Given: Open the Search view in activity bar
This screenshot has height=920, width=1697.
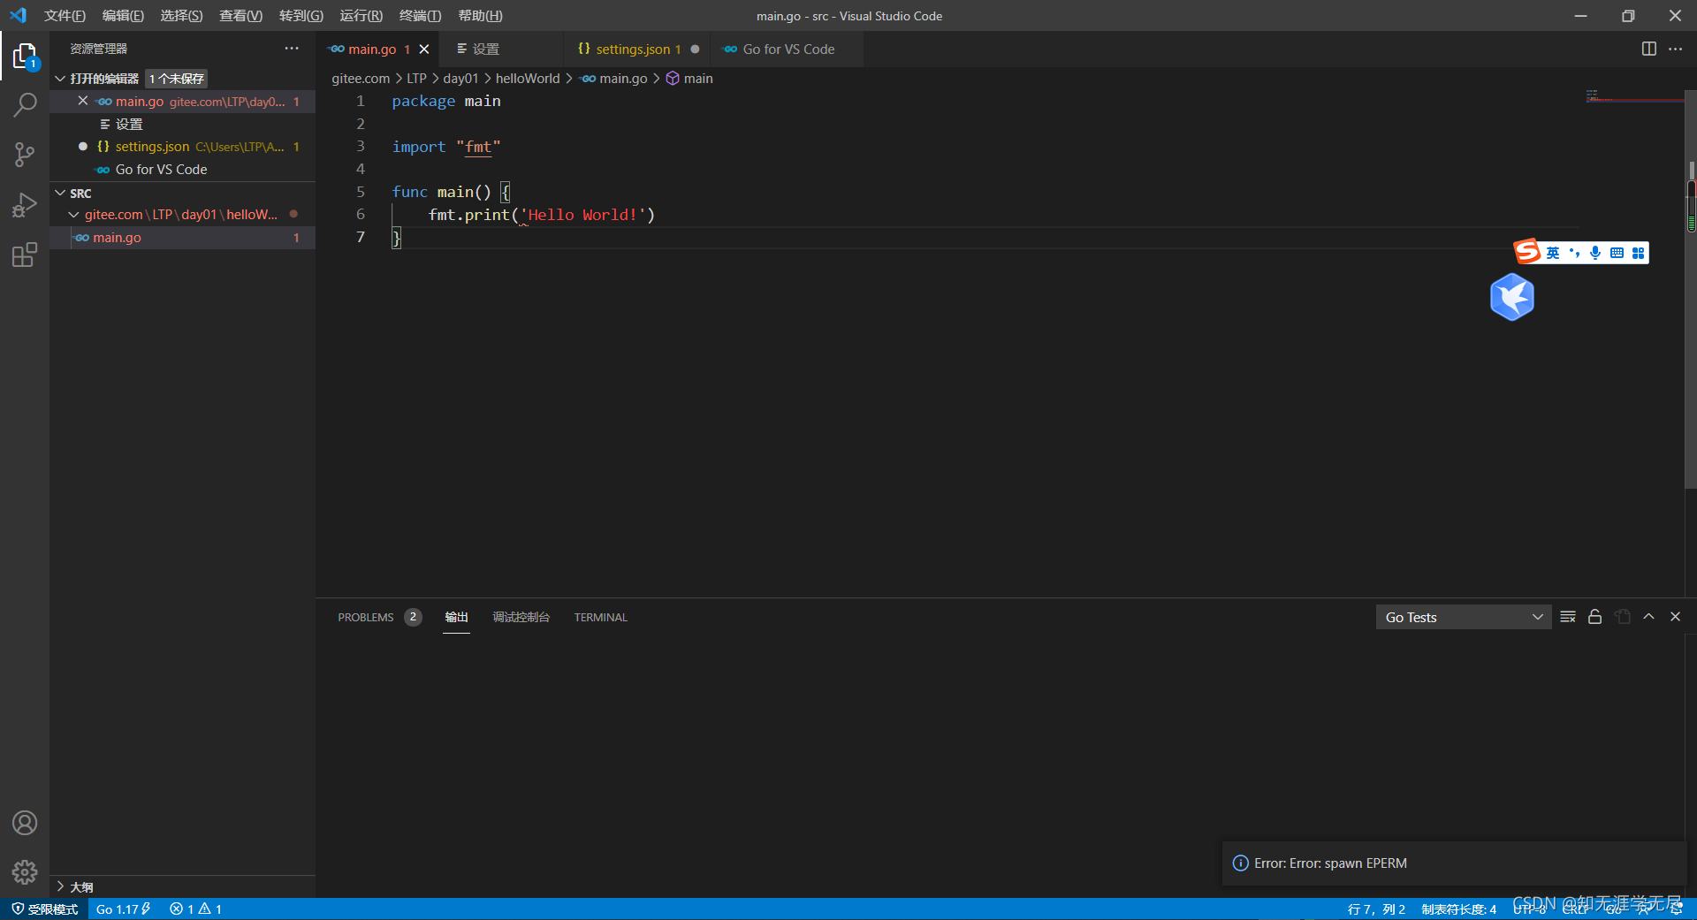Looking at the screenshot, I should click(x=25, y=105).
